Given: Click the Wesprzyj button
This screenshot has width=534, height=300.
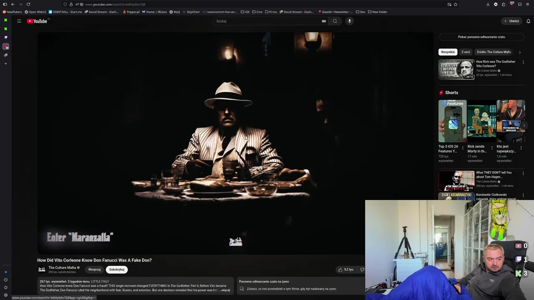Looking at the screenshot, I should [x=94, y=270].
